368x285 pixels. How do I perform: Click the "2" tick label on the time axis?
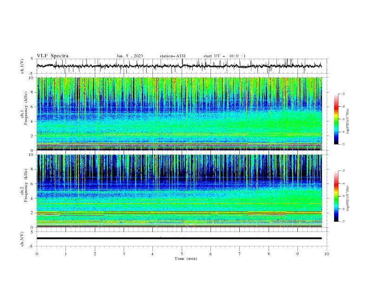click(x=95, y=254)
